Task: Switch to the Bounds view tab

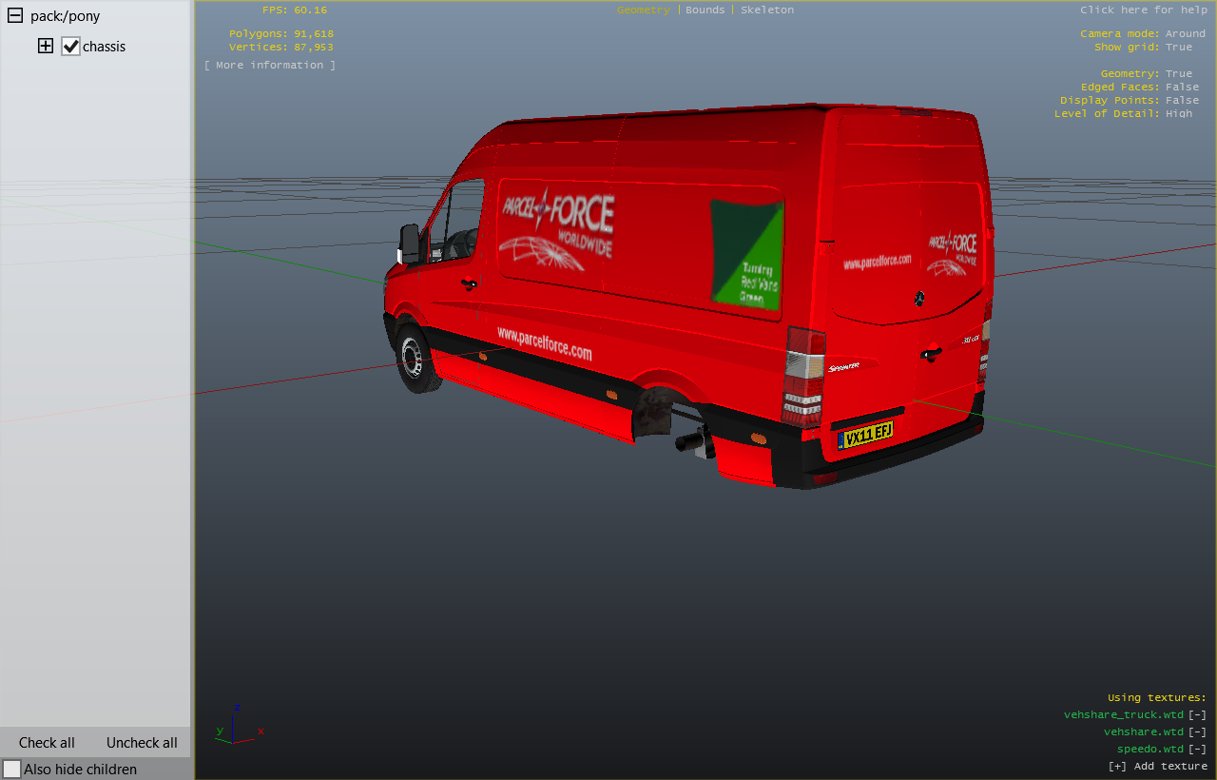Action: pos(705,10)
